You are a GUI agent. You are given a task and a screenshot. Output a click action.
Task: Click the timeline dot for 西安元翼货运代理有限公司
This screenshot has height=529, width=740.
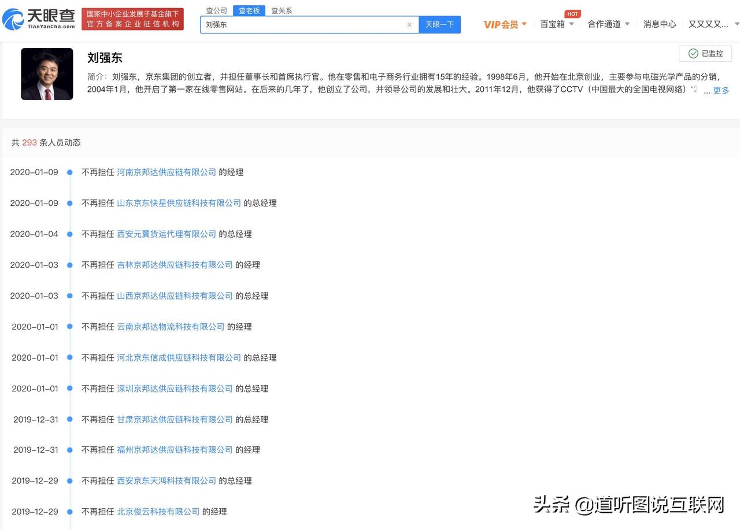coord(70,234)
